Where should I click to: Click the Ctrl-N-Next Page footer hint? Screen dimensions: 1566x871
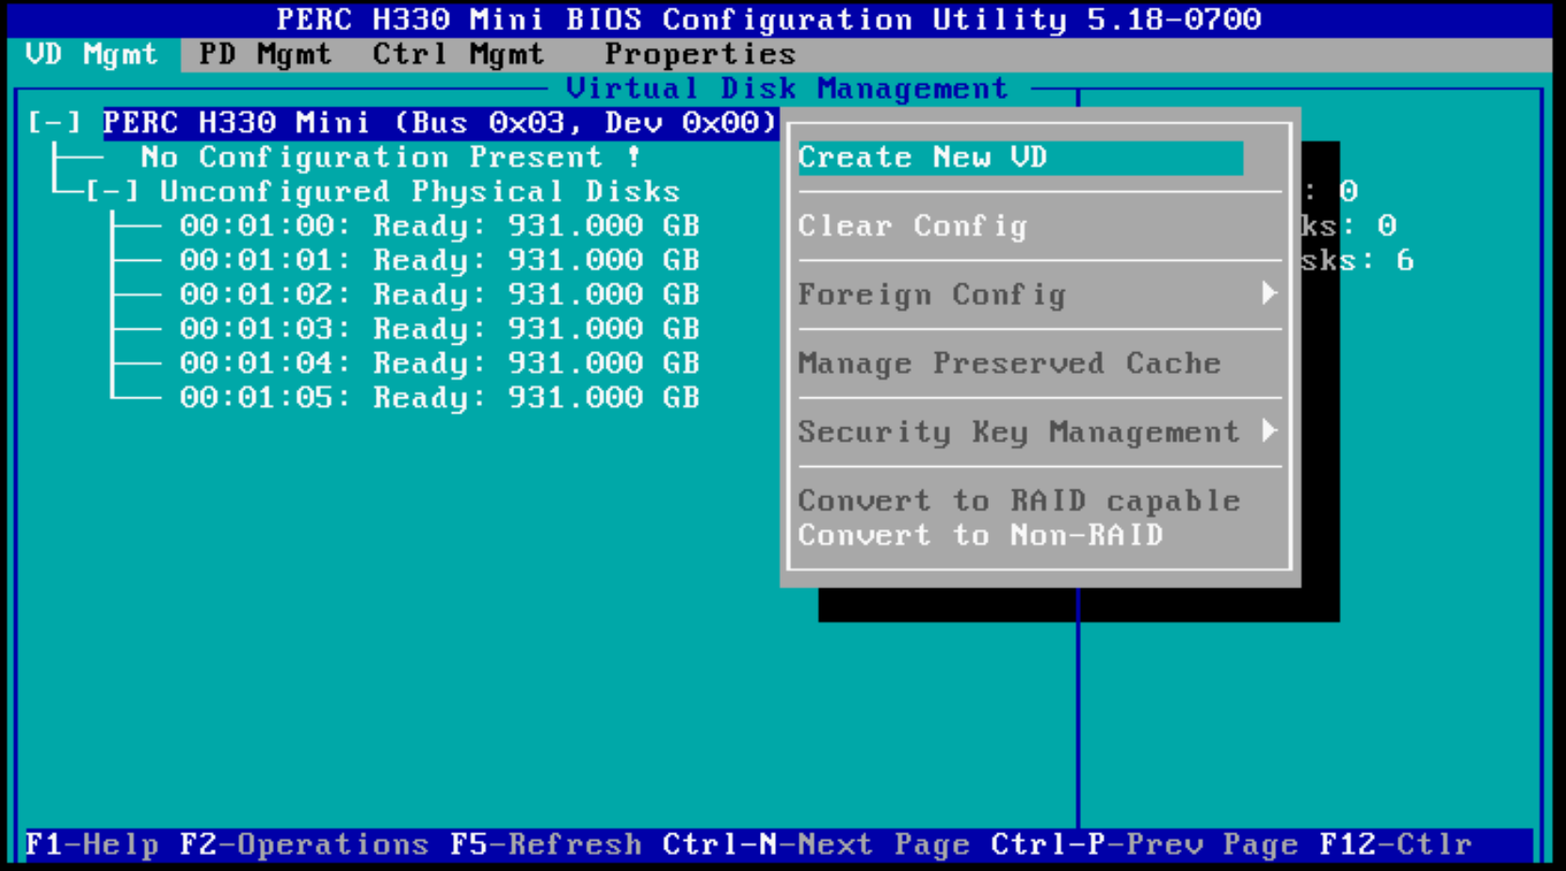(815, 845)
